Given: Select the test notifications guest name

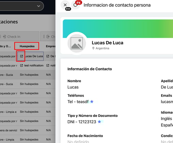Looking at the screenshot, I should click(x=34, y=65).
